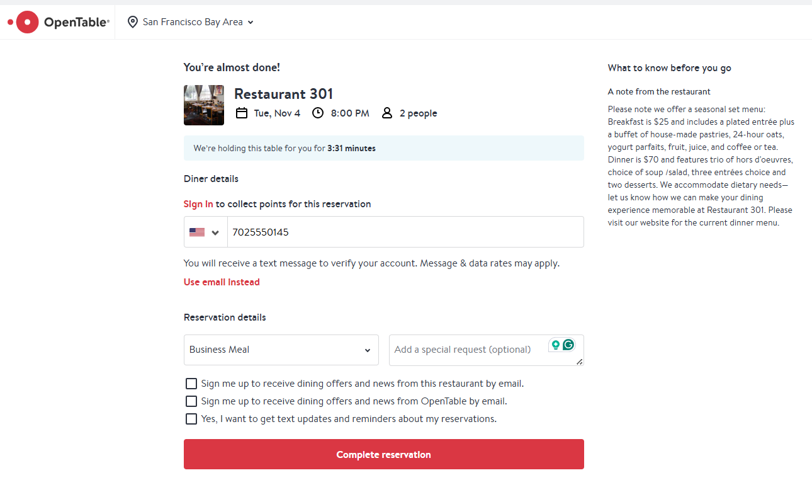Check OpenTable dining offers email option
The height and width of the screenshot is (480, 812).
tap(191, 401)
